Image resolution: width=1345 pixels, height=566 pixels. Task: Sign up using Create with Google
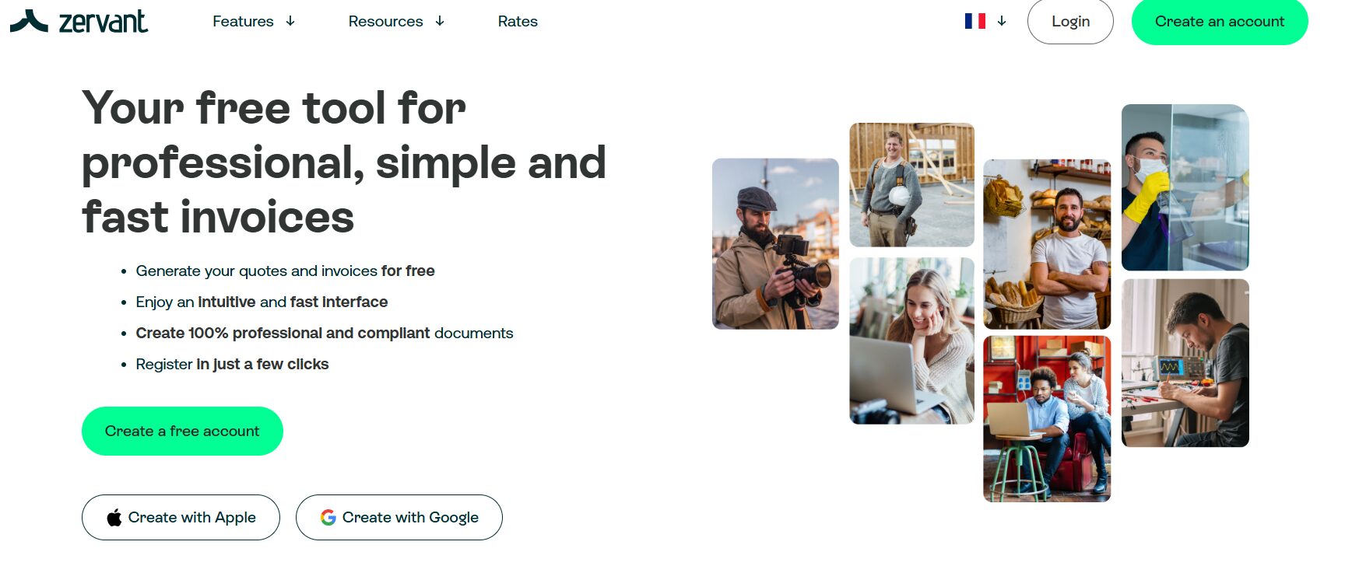(x=399, y=518)
